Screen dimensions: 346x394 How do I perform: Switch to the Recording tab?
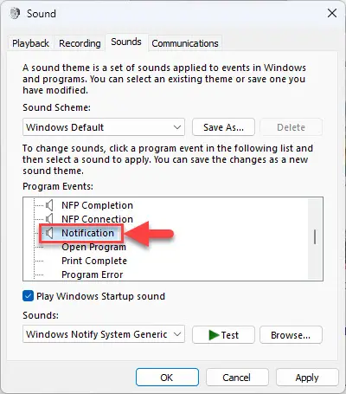click(x=80, y=43)
